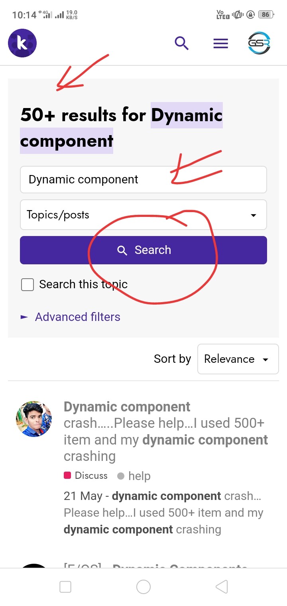Open the GSR profile avatar

click(x=259, y=43)
